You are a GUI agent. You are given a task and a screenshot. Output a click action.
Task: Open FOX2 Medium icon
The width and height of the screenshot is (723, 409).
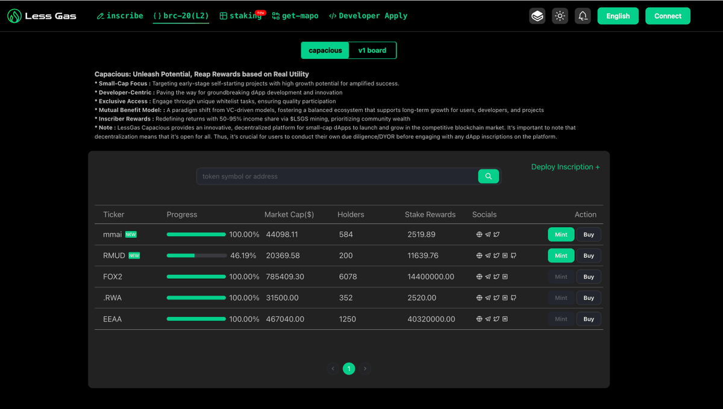coord(505,276)
